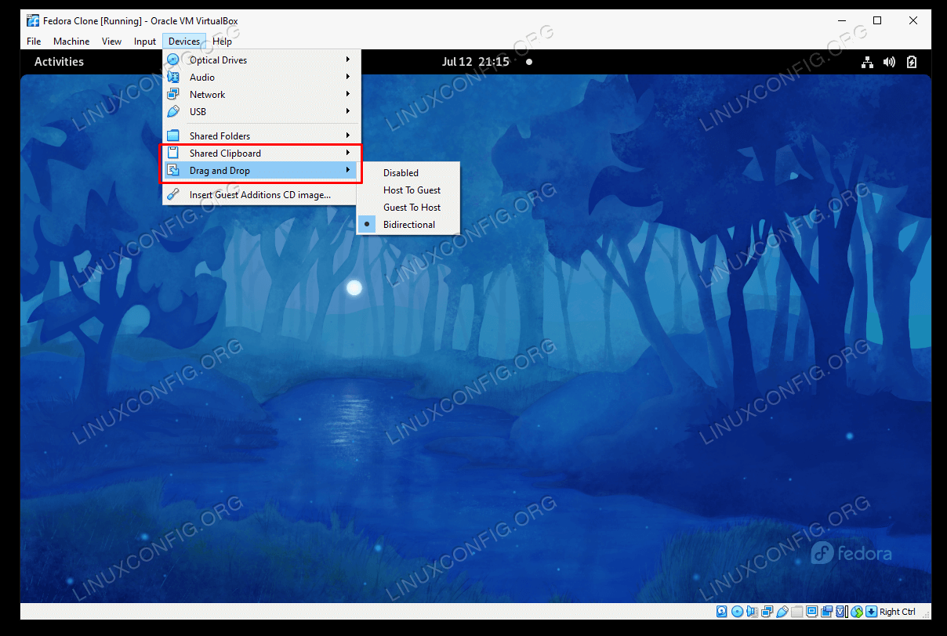The image size is (947, 636).
Task: Choose Host To Guest drag and drop mode
Action: (412, 190)
